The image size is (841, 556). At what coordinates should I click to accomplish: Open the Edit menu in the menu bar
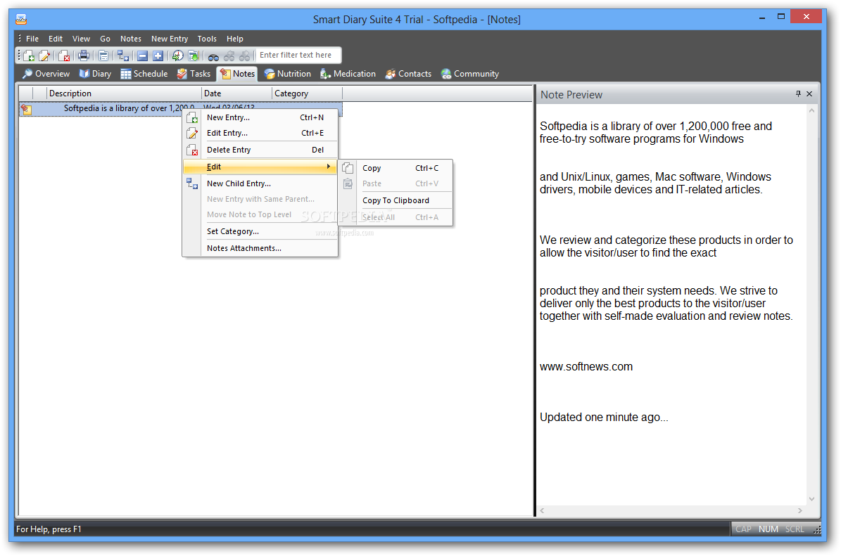point(55,39)
